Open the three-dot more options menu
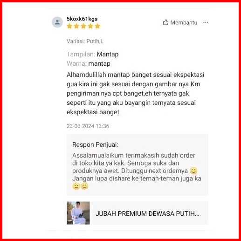Viewport: 241px width, 241px height. tap(206, 22)
